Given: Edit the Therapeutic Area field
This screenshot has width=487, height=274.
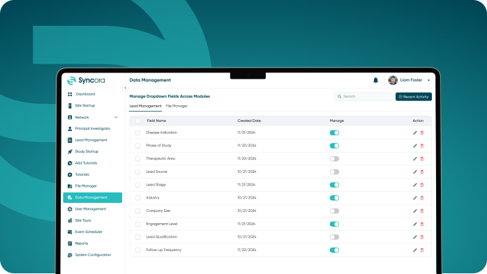Looking at the screenshot, I should click(x=415, y=159).
